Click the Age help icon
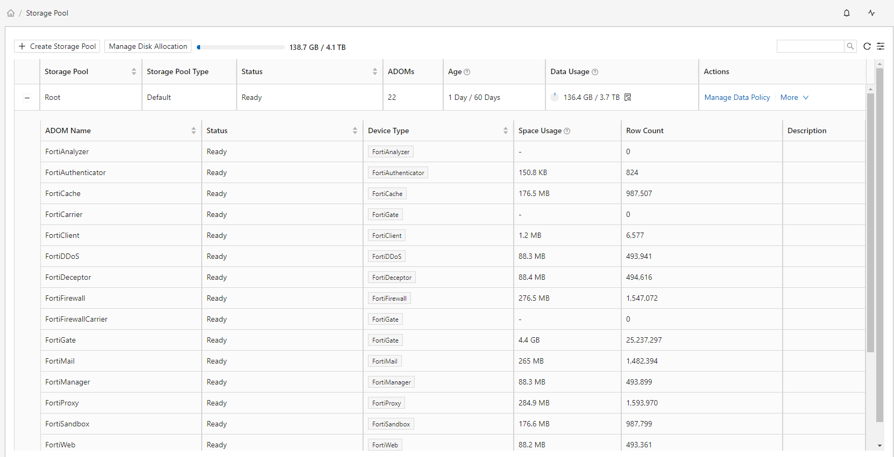This screenshot has height=457, width=894. (467, 72)
